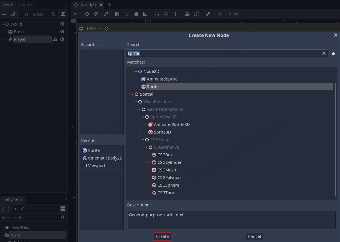Click the lock selected node icon
This screenshot has width=340, height=242.
[187, 14]
